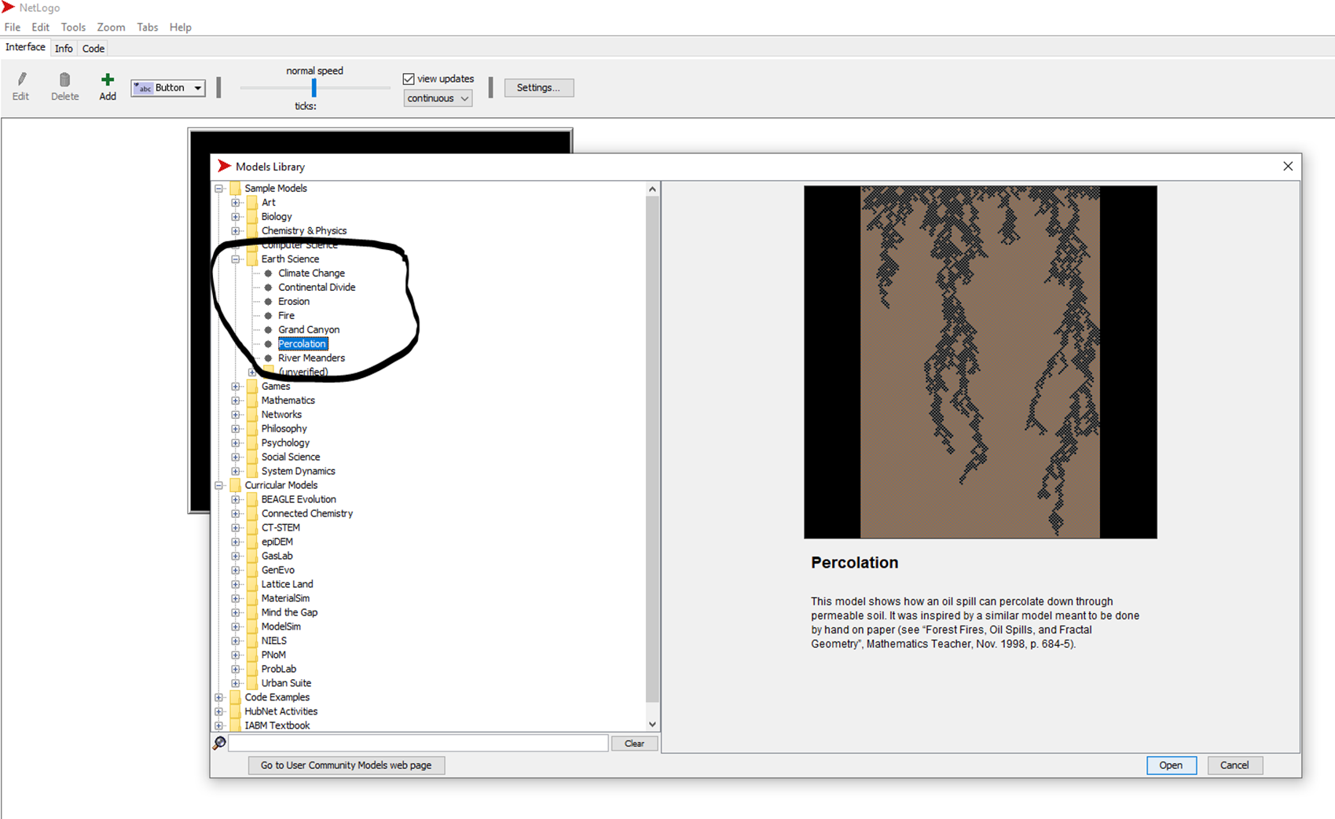Select the Psychology folder label
Viewport: 1335px width, 819px height.
285,443
